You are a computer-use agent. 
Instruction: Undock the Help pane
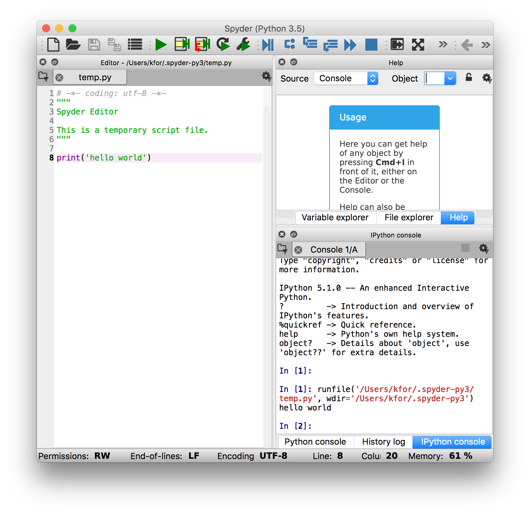pos(294,62)
